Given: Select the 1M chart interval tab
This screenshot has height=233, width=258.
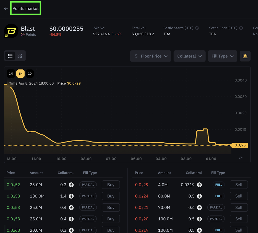Looking at the screenshot, I should pos(11,74).
